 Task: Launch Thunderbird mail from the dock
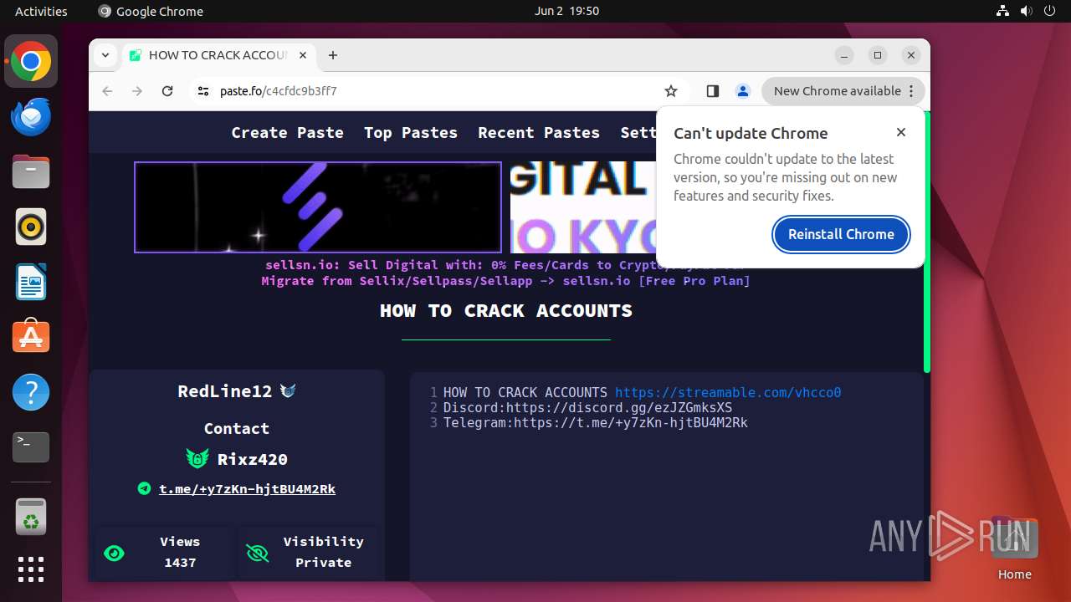pos(31,117)
